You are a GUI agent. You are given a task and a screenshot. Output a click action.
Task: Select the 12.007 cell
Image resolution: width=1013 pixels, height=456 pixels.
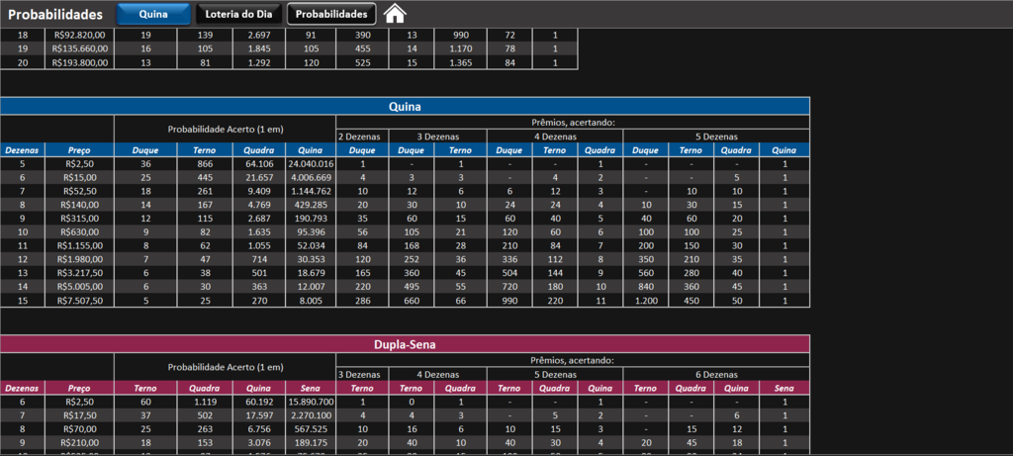(x=311, y=287)
